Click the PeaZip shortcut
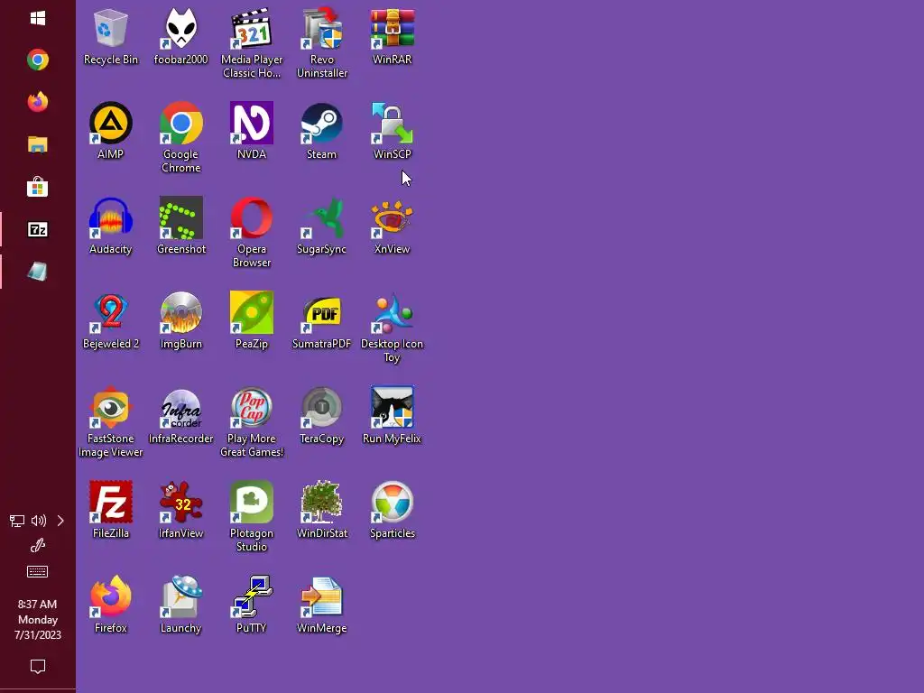The image size is (924, 693). pos(252,320)
